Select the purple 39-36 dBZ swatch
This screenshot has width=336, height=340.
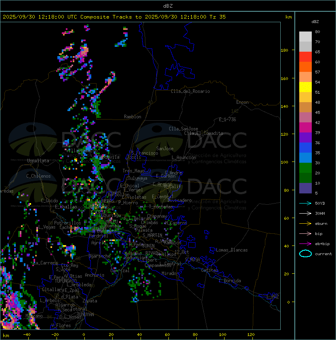[x=305, y=137]
